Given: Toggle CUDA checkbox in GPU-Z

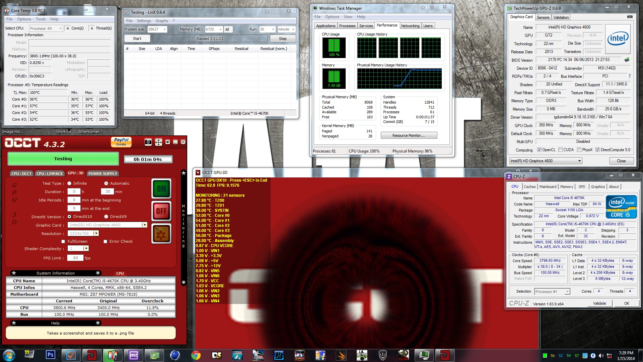Looking at the screenshot, I should [x=560, y=150].
